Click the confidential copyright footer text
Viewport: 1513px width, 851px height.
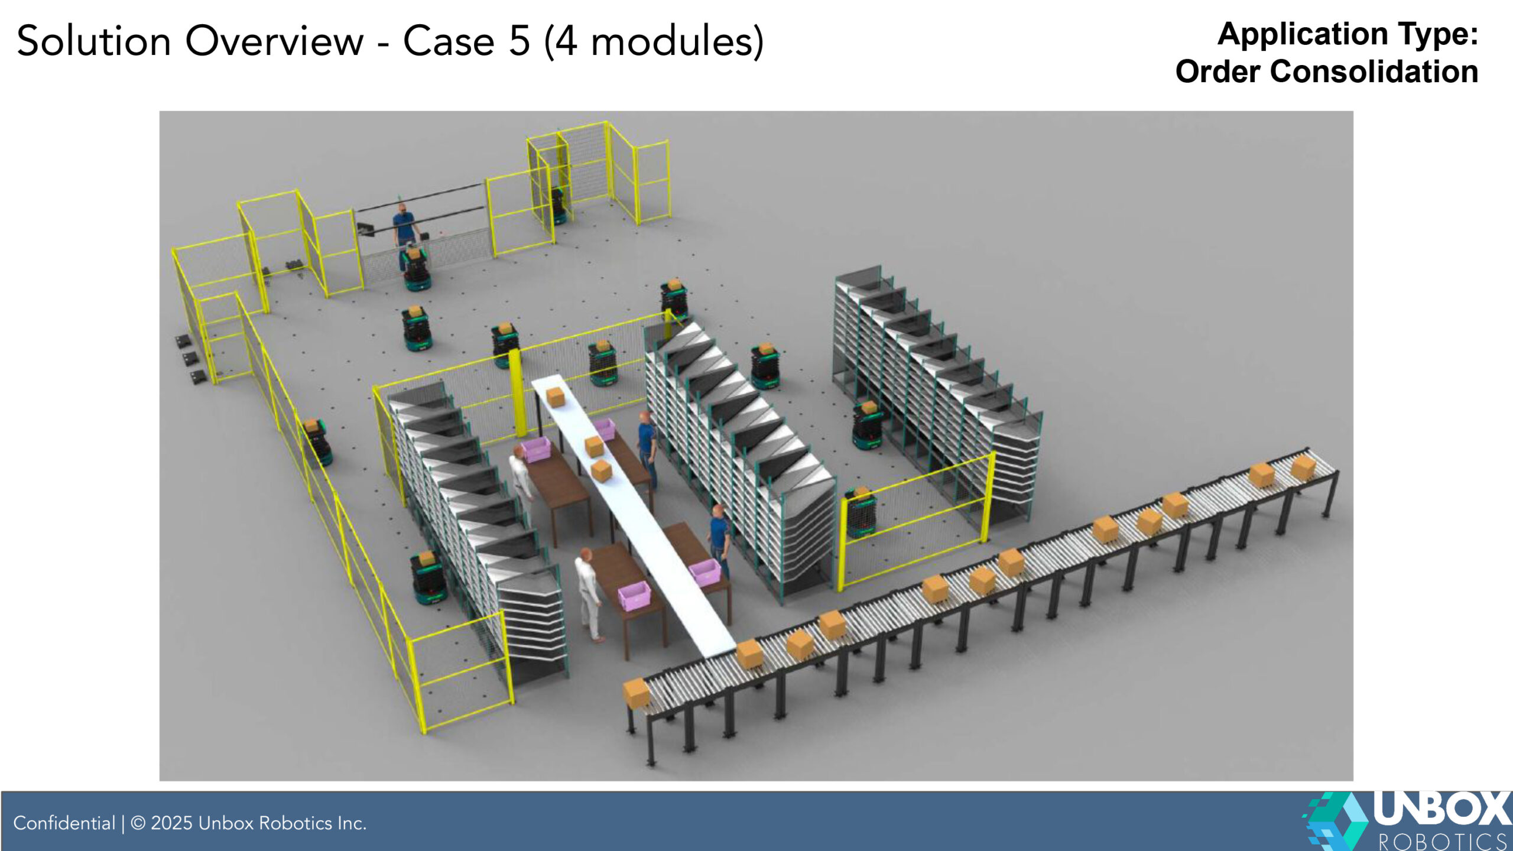[x=190, y=823]
